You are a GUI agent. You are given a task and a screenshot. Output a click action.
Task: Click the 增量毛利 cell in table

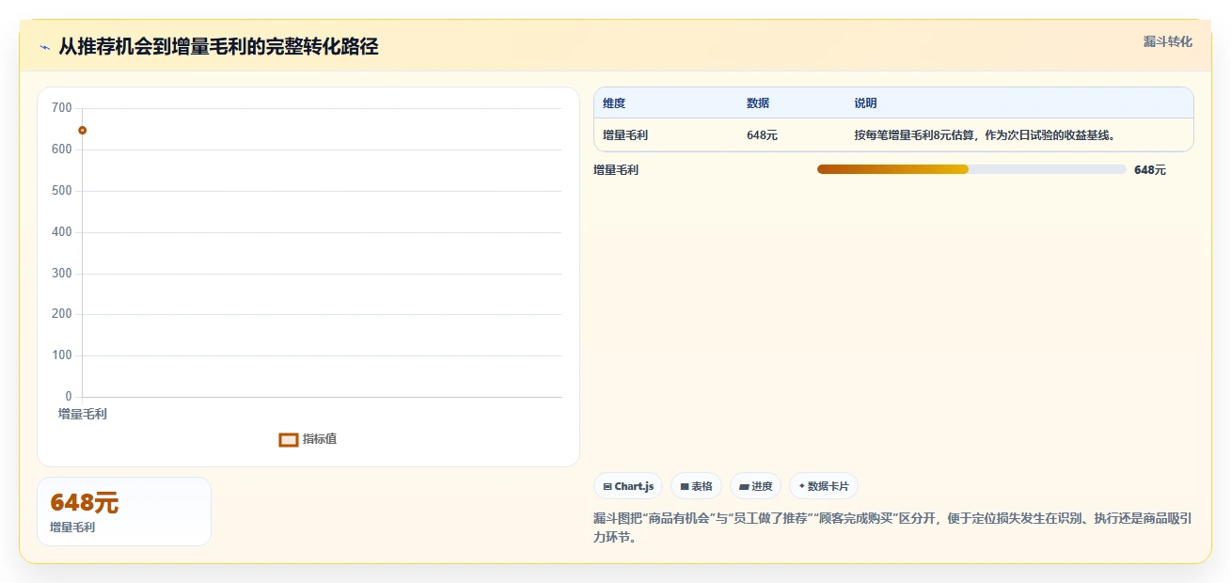[625, 135]
